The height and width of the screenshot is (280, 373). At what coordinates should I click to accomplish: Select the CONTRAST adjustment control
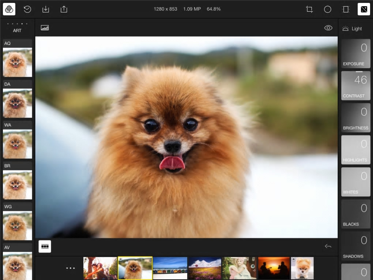(356, 86)
